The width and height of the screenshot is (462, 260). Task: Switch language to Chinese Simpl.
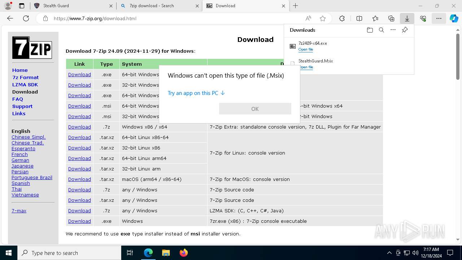tap(29, 137)
